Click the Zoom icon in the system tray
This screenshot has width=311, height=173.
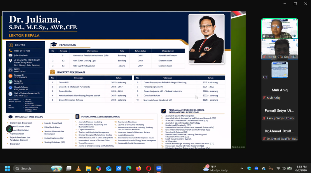[x=256, y=168]
